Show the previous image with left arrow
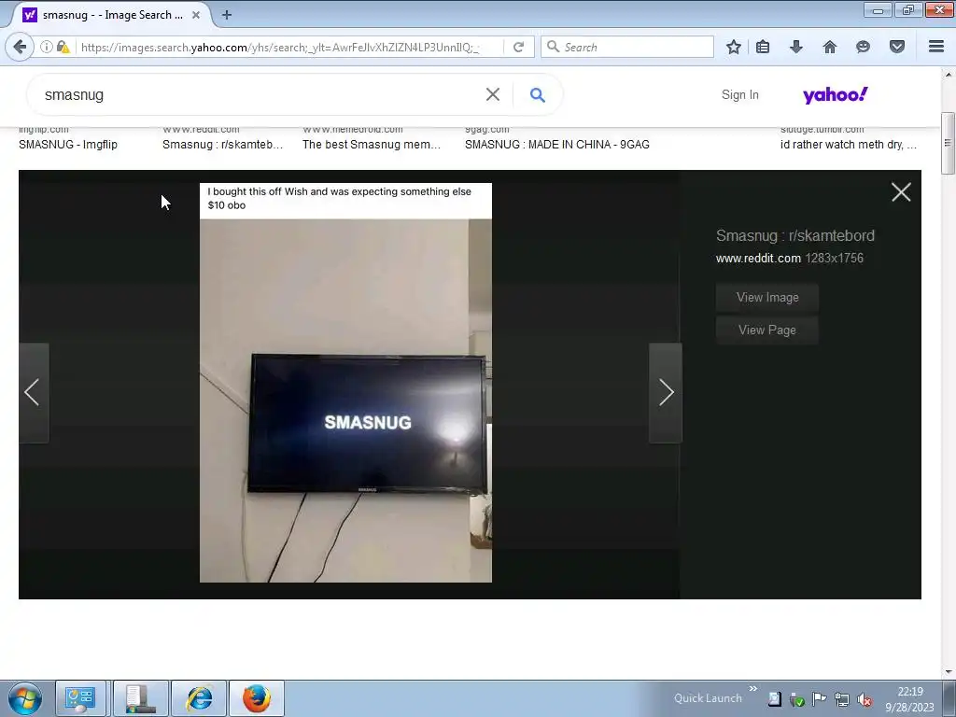The image size is (956, 717). [33, 392]
